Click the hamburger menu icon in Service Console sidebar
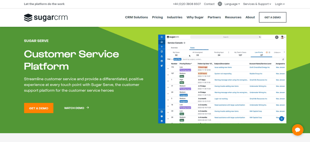The image size is (310, 142). point(162,37)
